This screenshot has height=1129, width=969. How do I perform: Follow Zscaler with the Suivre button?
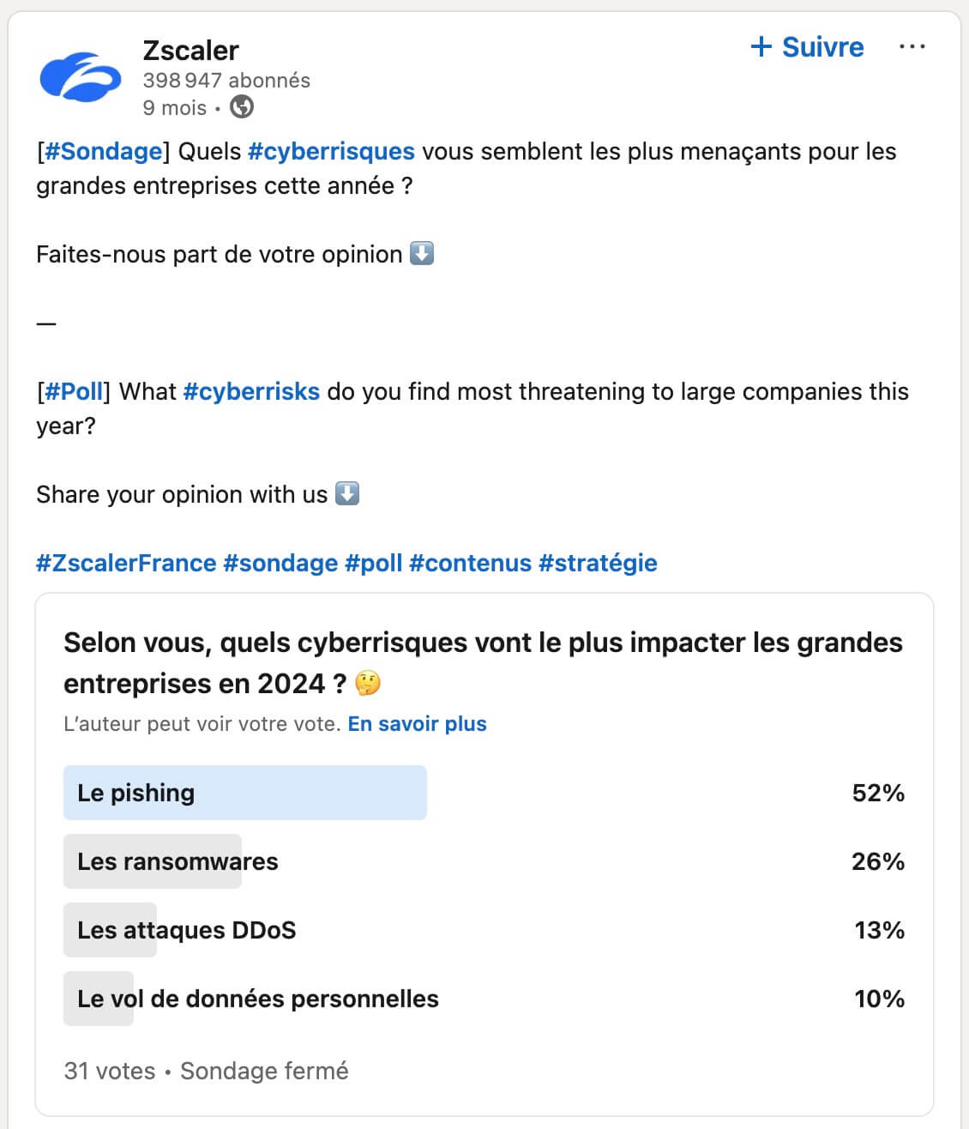click(807, 46)
